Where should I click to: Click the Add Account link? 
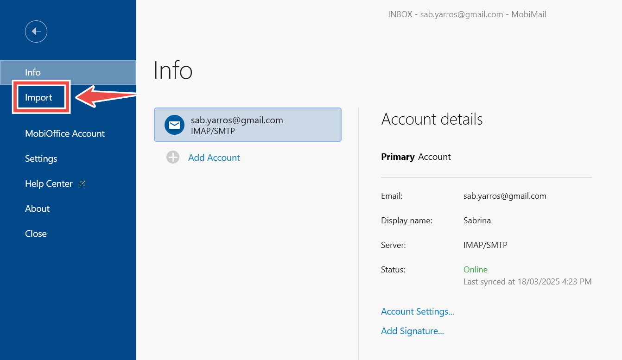(214, 158)
